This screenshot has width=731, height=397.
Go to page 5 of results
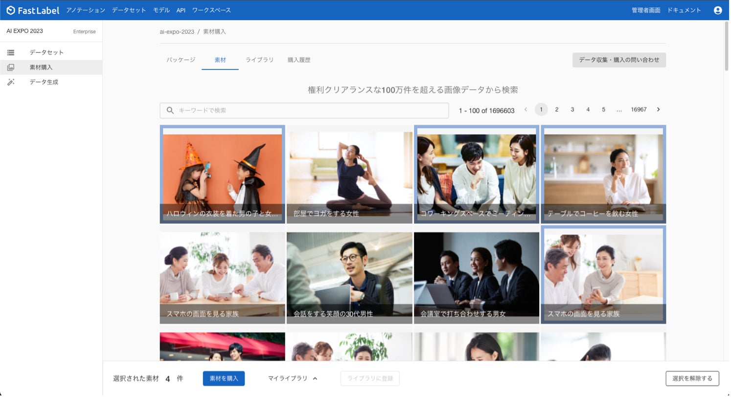604,110
